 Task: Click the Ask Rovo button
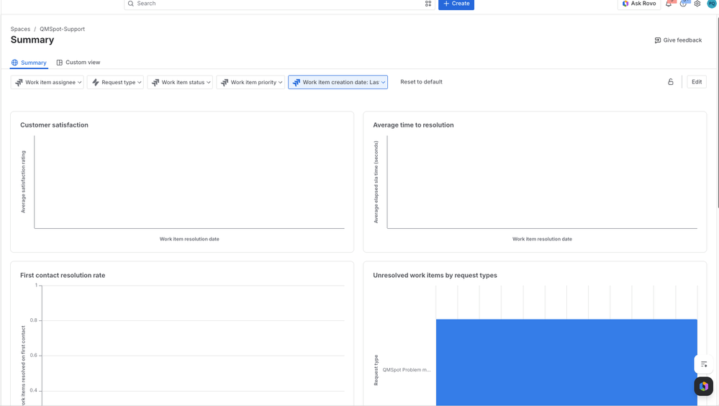coord(639,4)
